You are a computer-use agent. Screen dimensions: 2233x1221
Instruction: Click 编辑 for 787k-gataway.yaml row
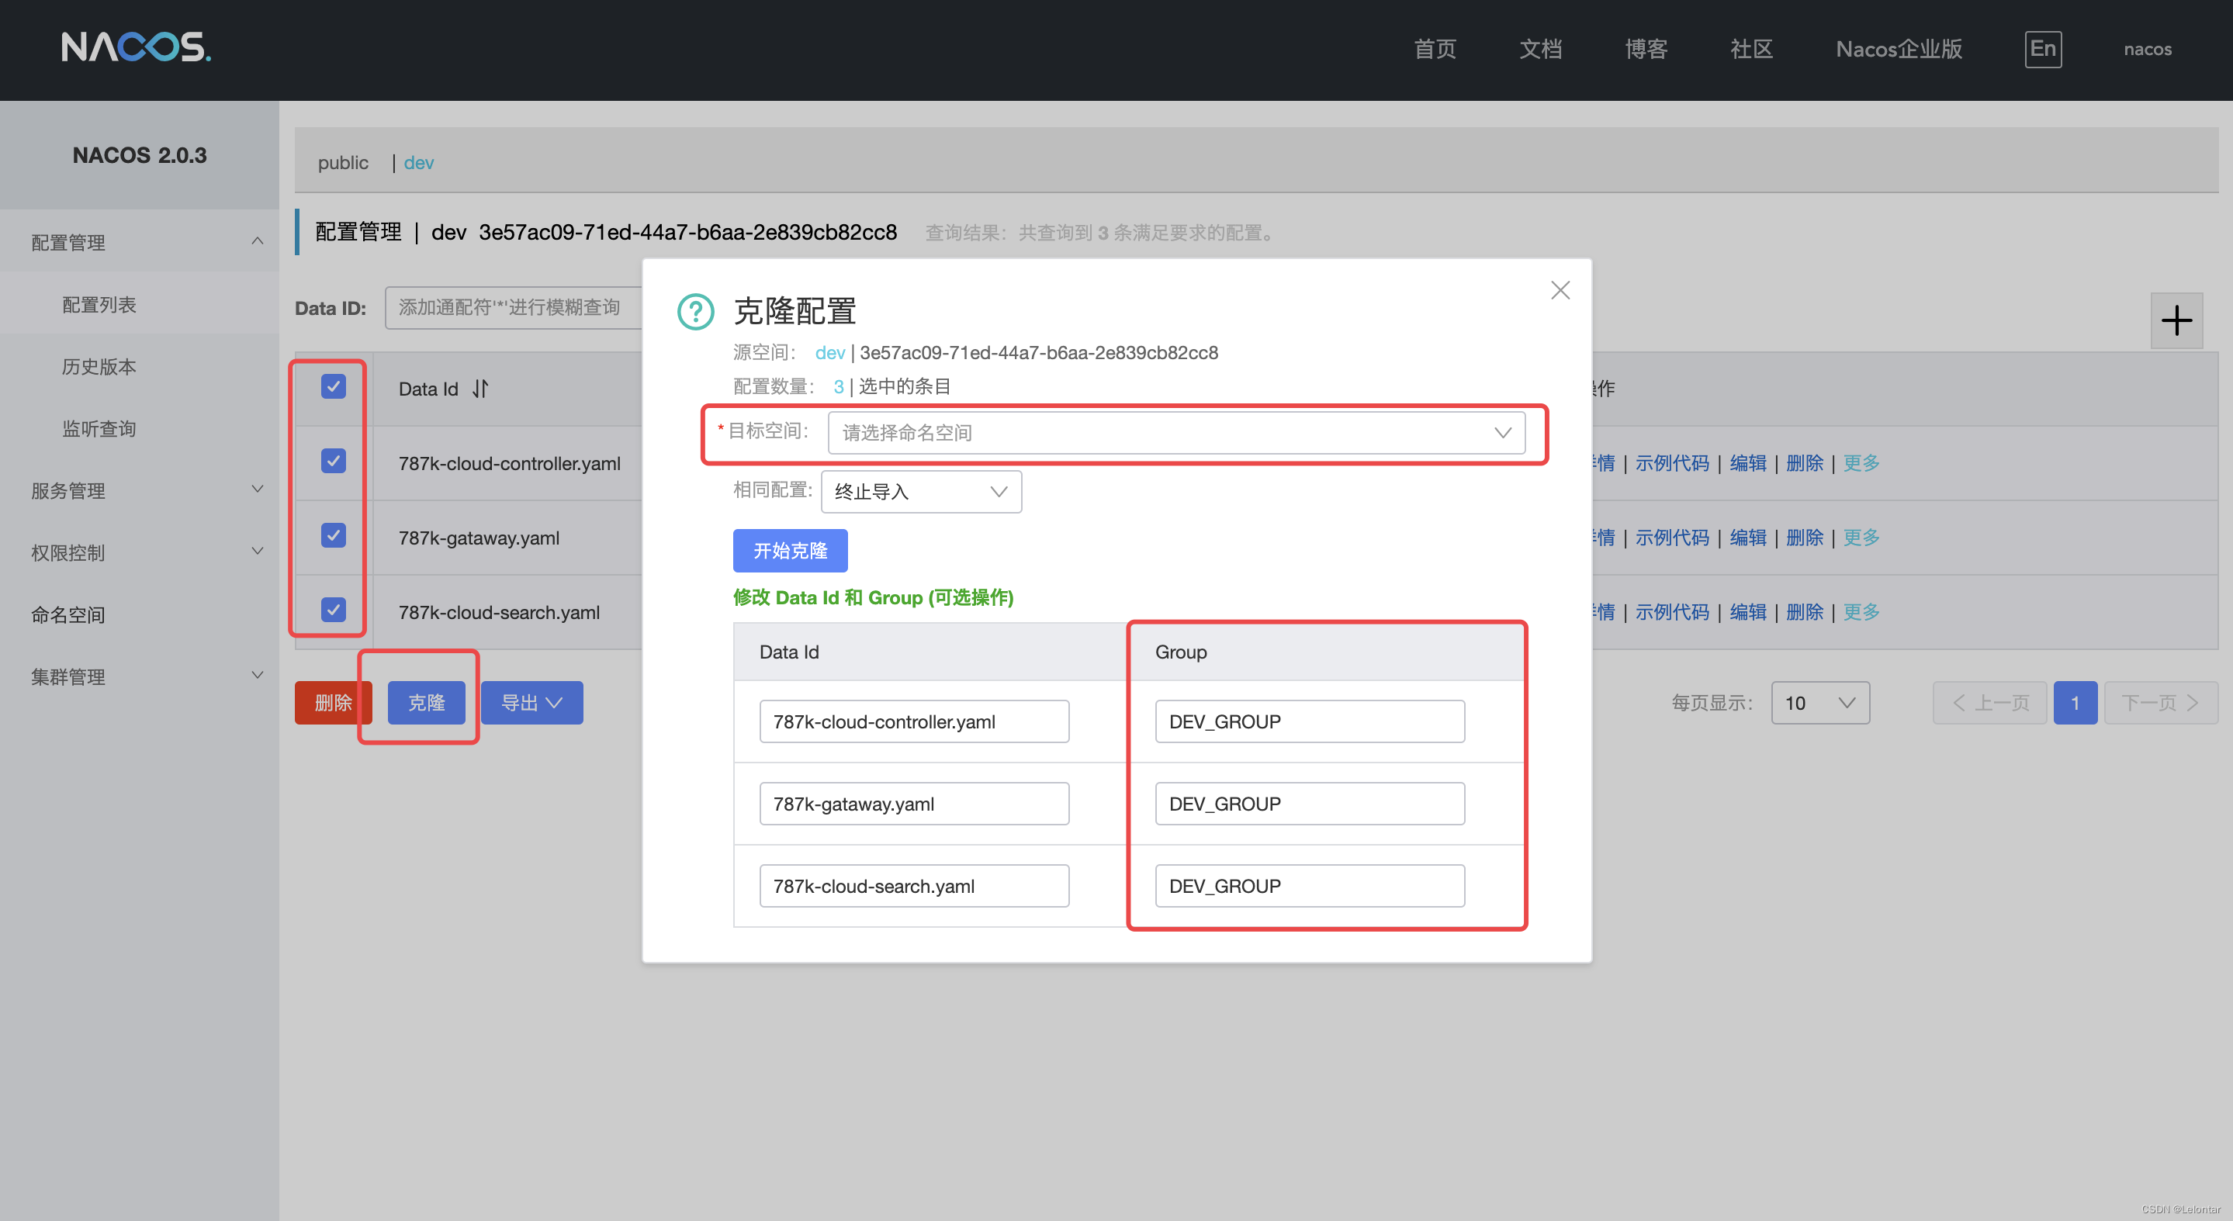click(1747, 538)
